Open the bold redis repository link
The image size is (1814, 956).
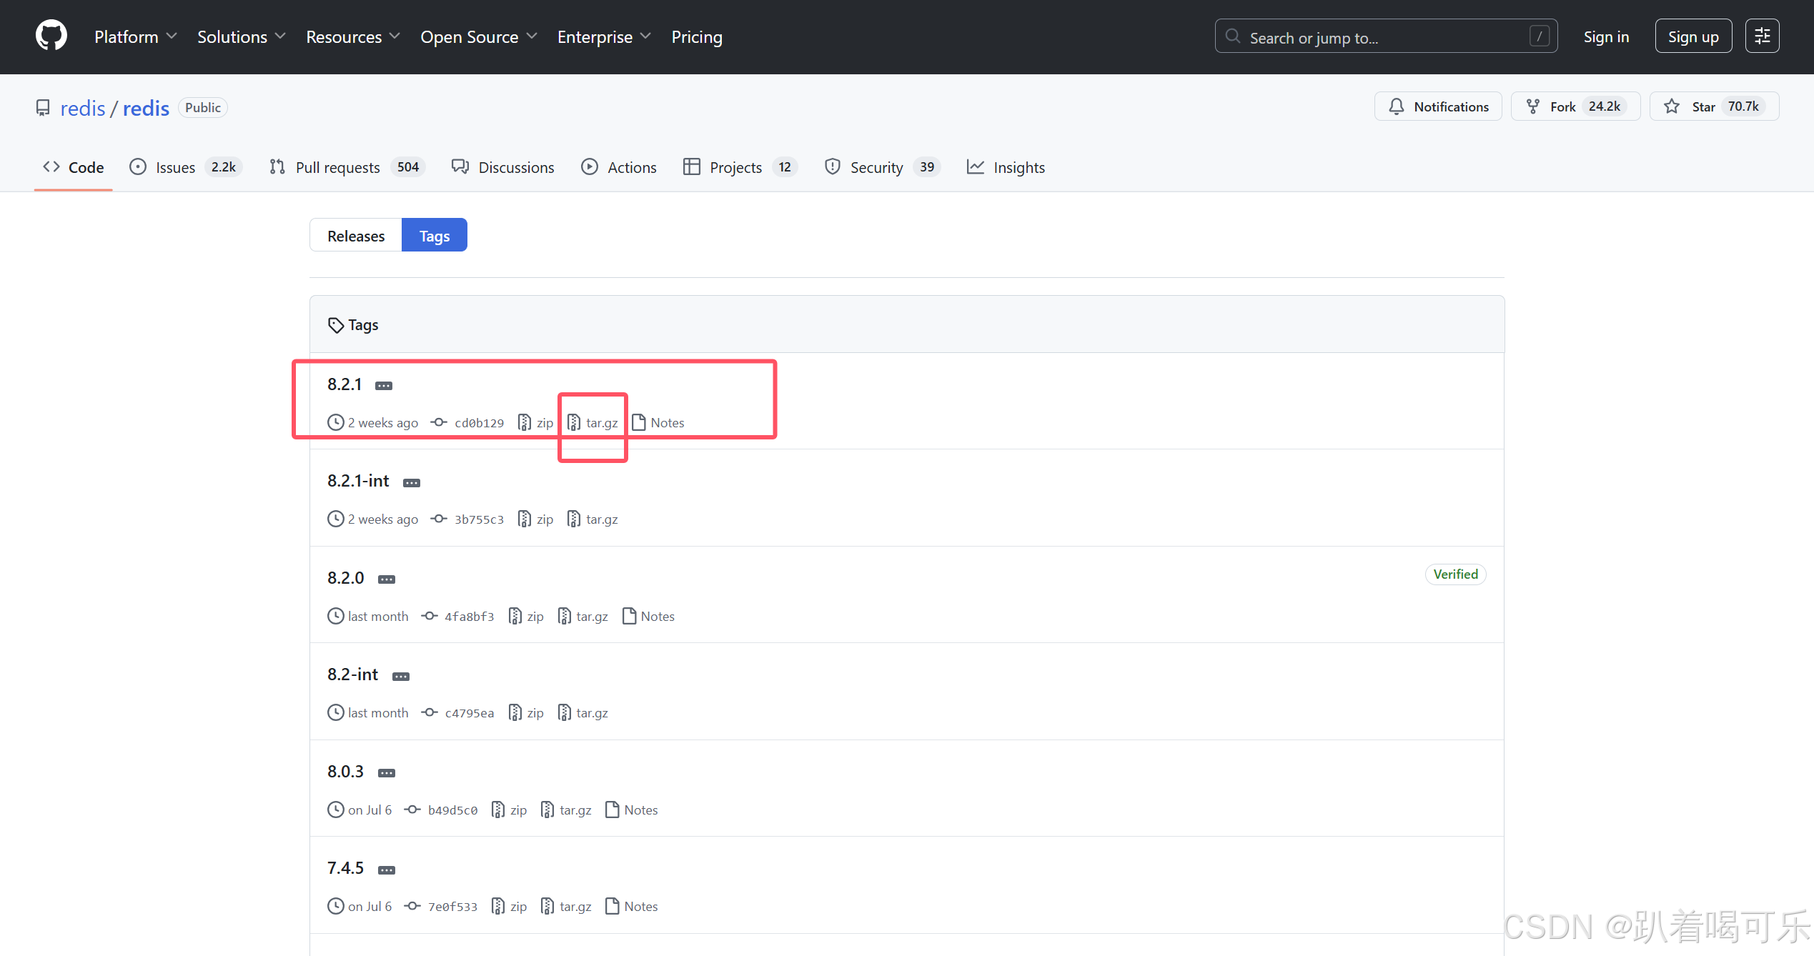click(x=146, y=108)
